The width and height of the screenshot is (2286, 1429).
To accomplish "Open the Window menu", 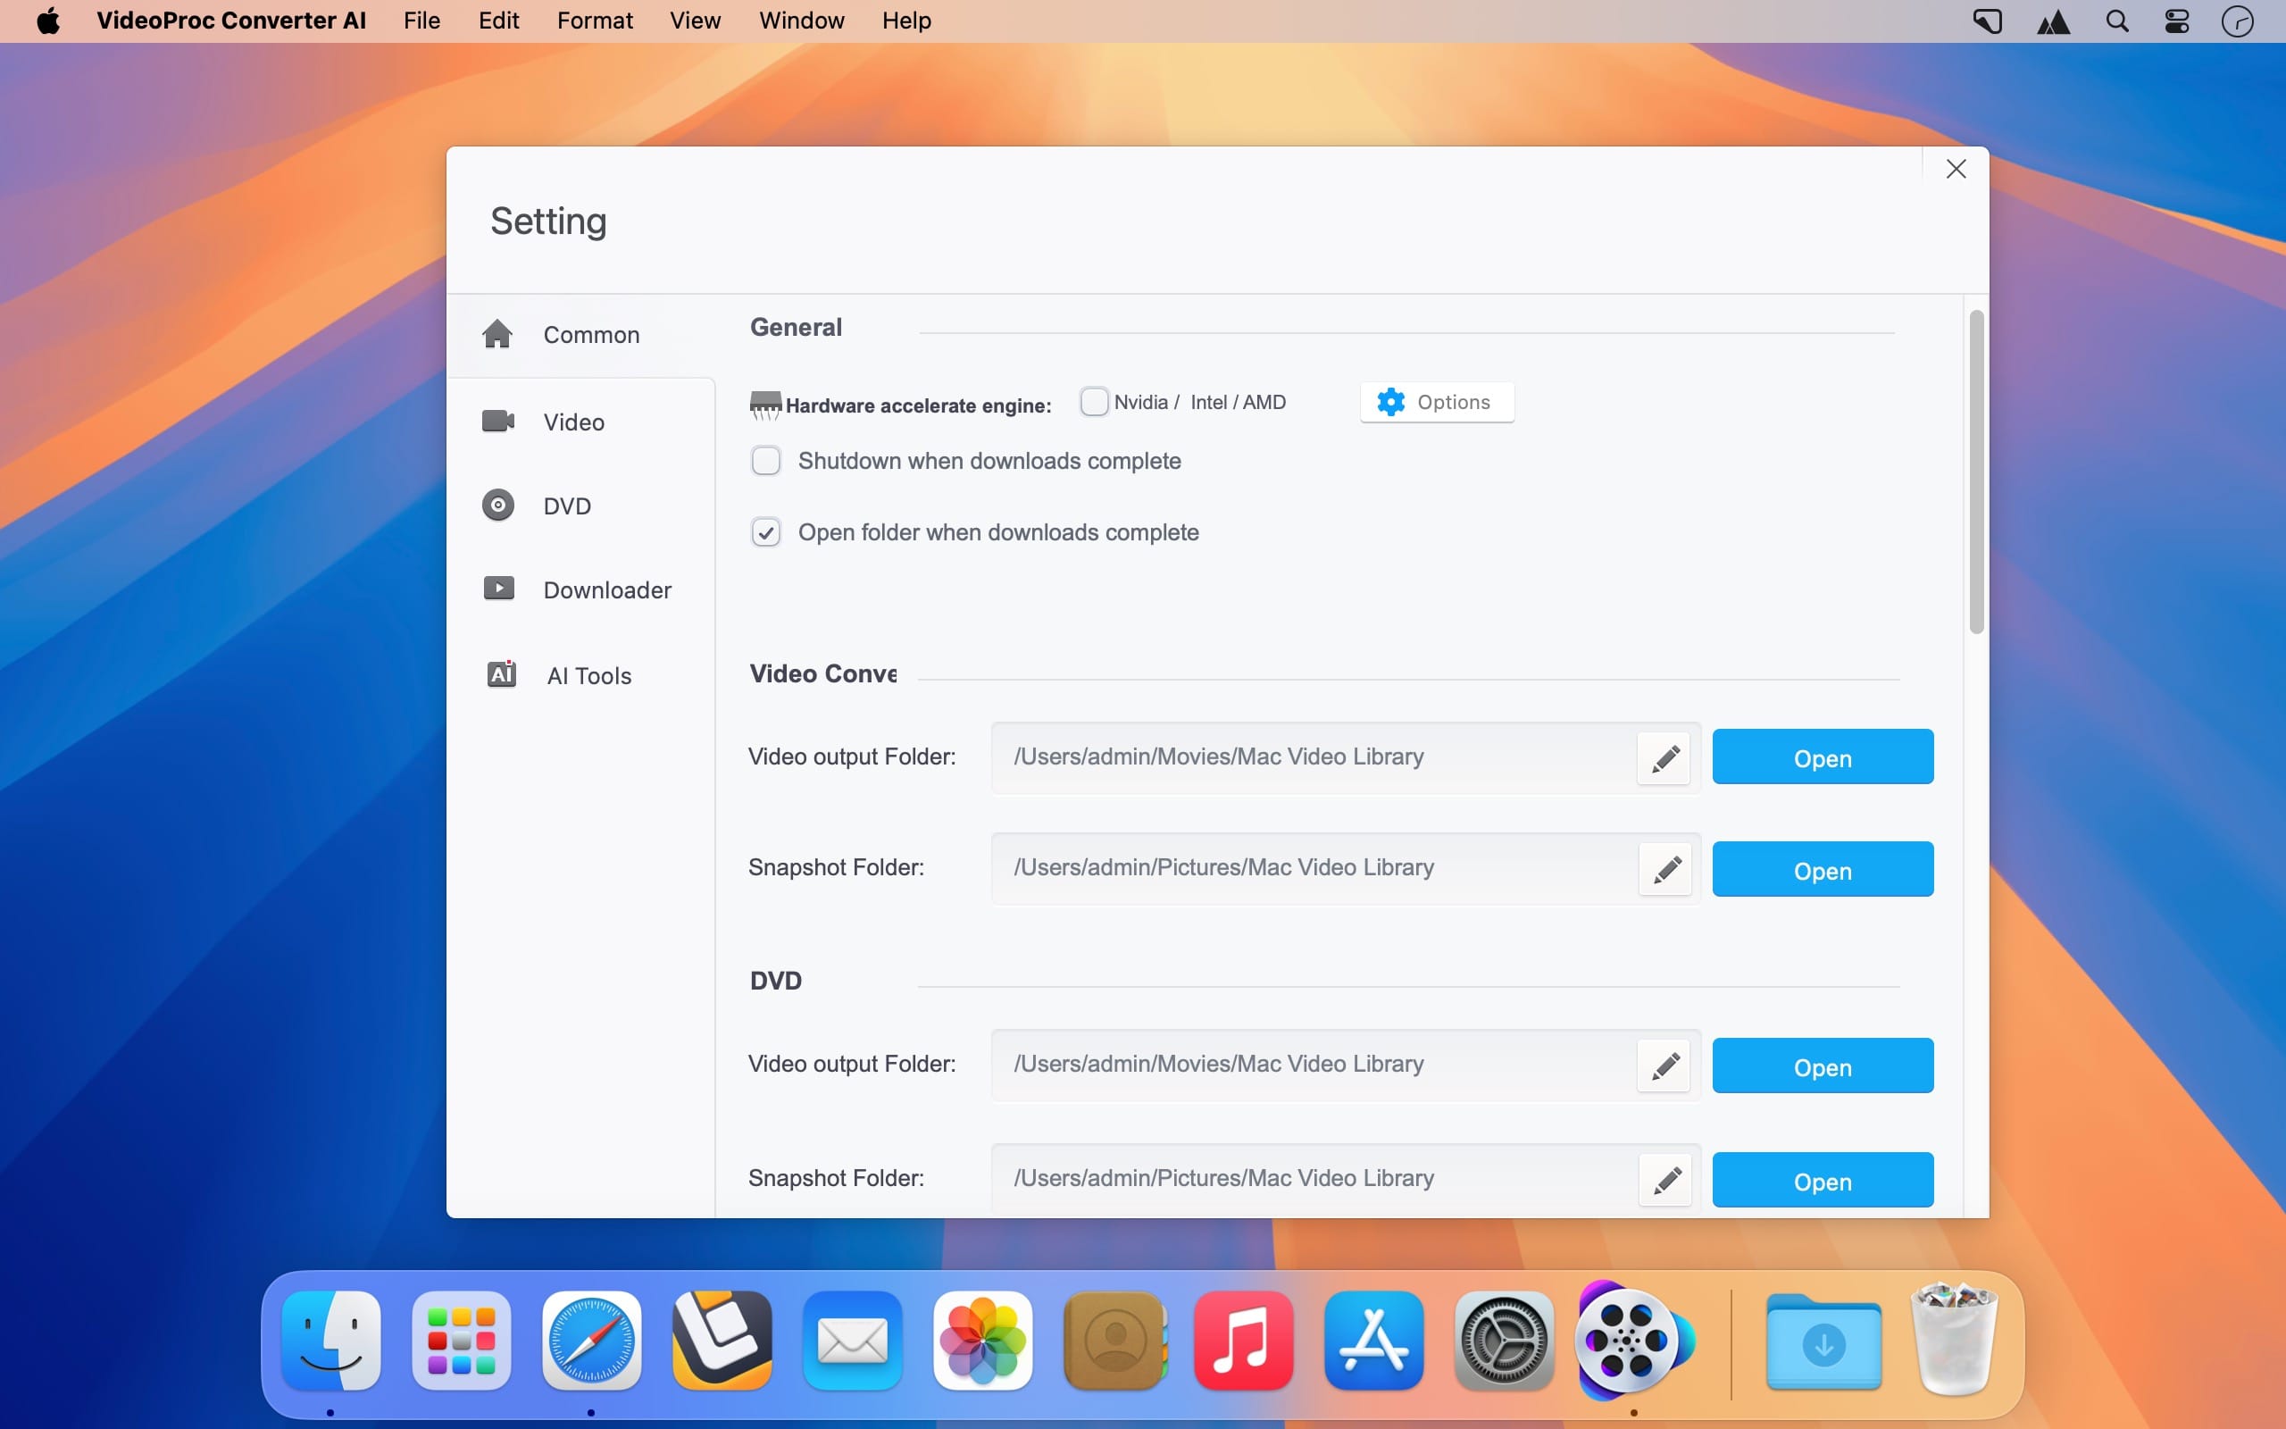I will click(x=800, y=20).
